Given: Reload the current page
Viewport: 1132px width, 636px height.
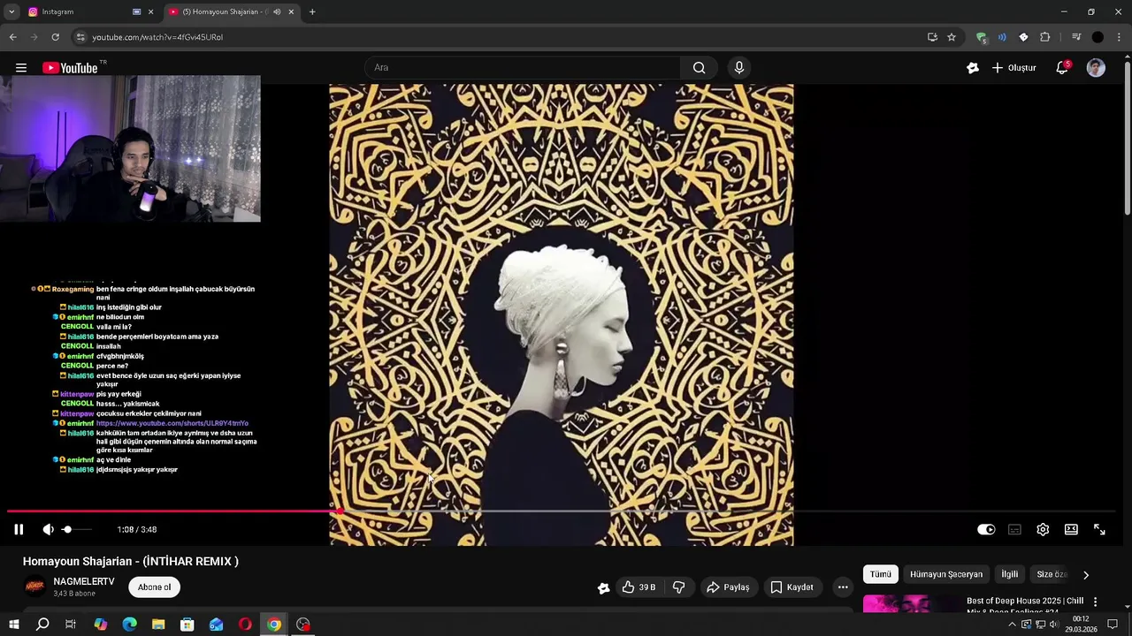Looking at the screenshot, I should click(x=55, y=37).
